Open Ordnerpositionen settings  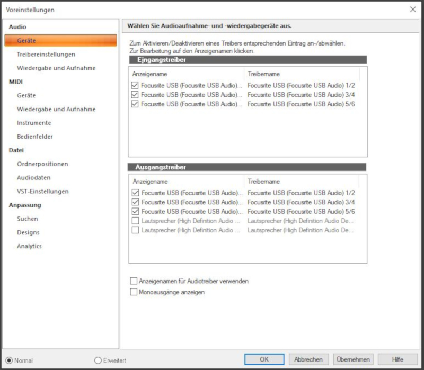(42, 164)
